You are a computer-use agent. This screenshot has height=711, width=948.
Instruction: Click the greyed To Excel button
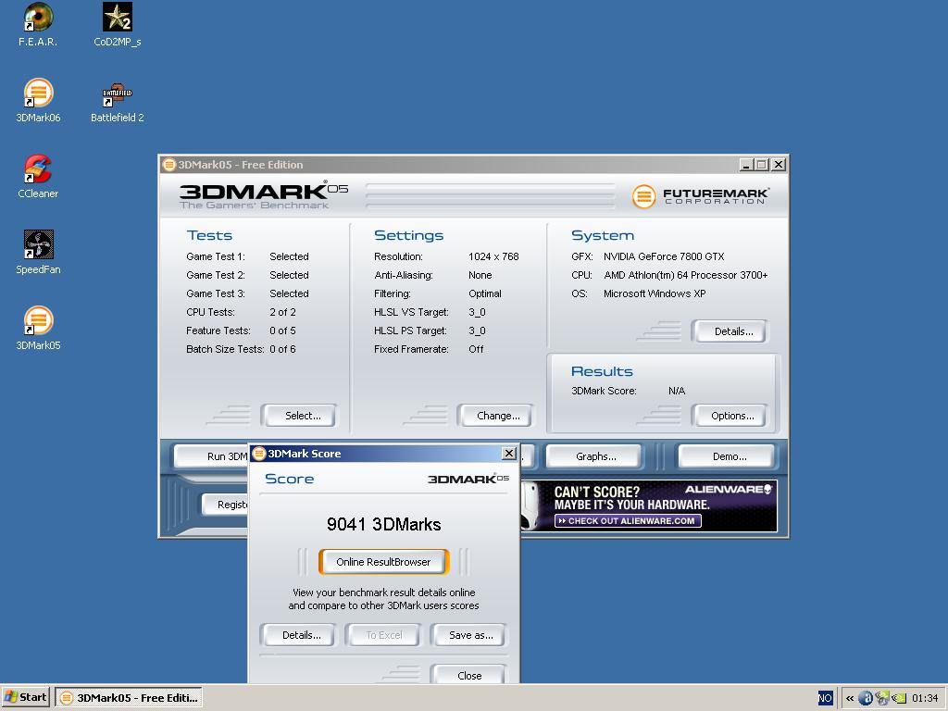click(x=383, y=635)
